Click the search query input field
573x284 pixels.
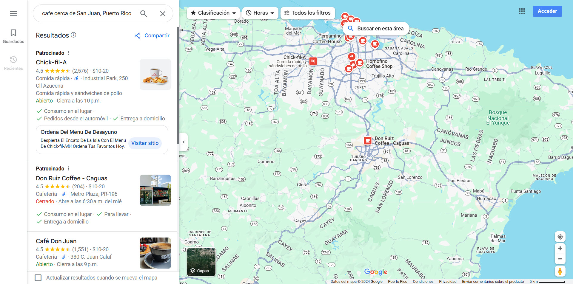click(87, 13)
